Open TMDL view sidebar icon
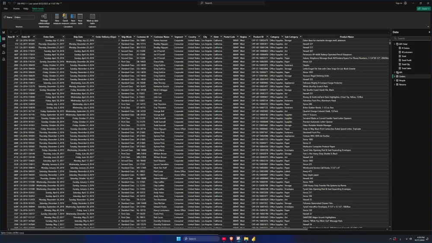The width and height of the screenshot is (432, 243). point(3,59)
